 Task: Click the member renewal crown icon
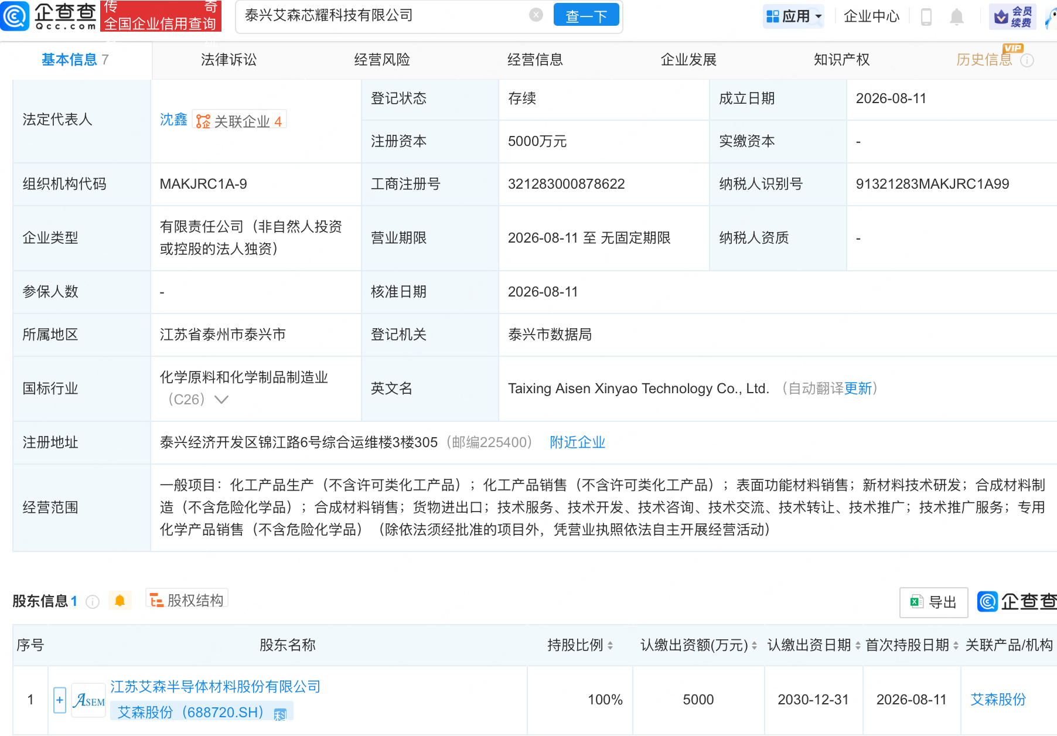click(1001, 16)
